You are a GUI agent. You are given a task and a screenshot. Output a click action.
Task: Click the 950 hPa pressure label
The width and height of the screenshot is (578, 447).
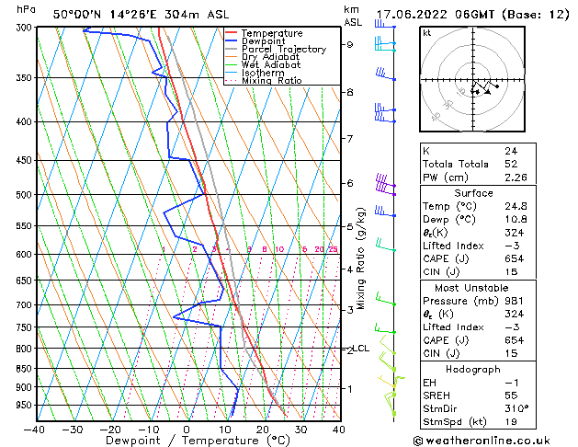[26, 406]
